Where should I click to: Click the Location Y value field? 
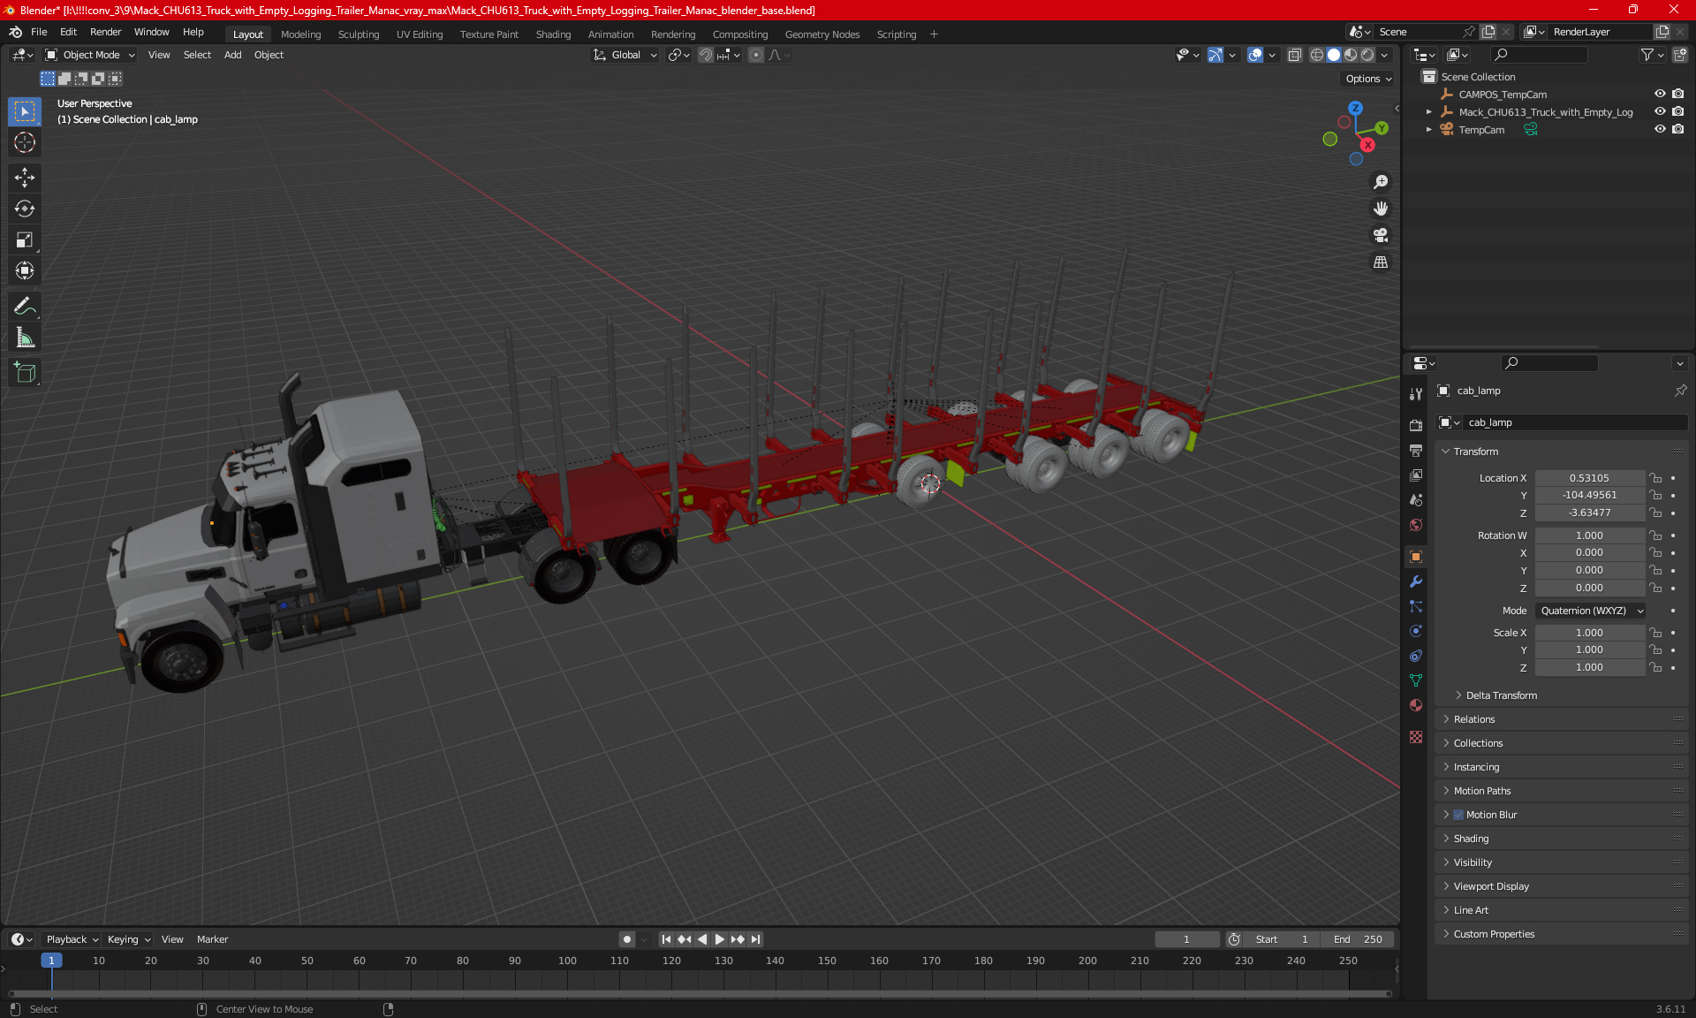pyautogui.click(x=1589, y=496)
